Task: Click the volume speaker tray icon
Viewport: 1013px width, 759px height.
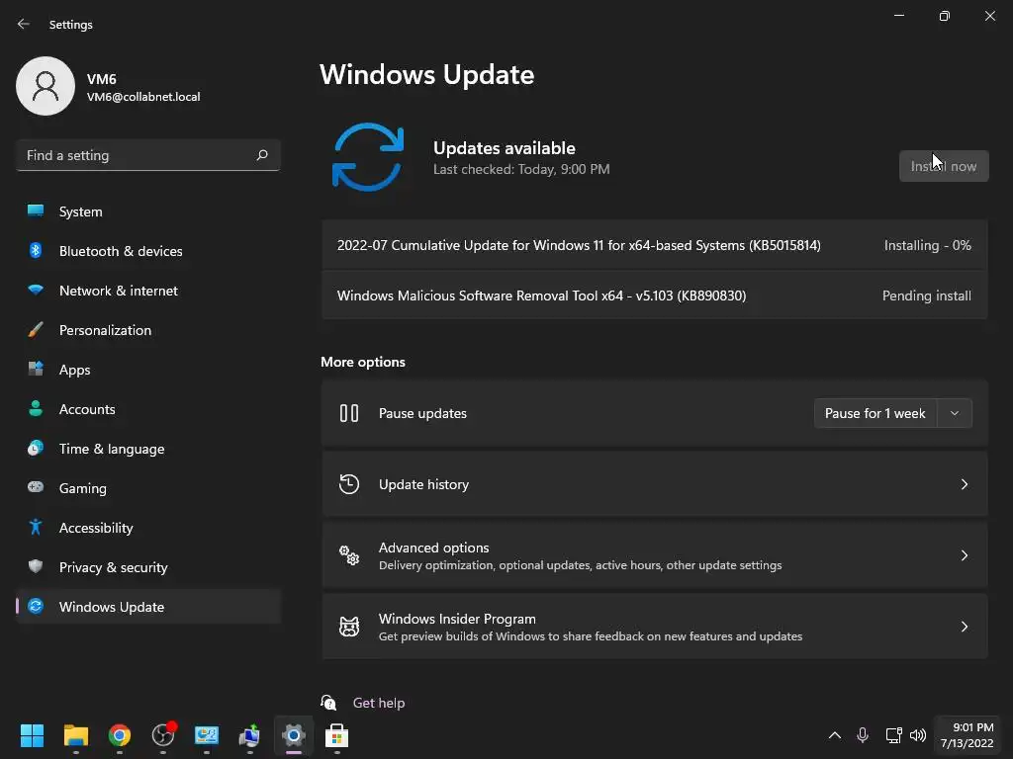Action: (917, 735)
